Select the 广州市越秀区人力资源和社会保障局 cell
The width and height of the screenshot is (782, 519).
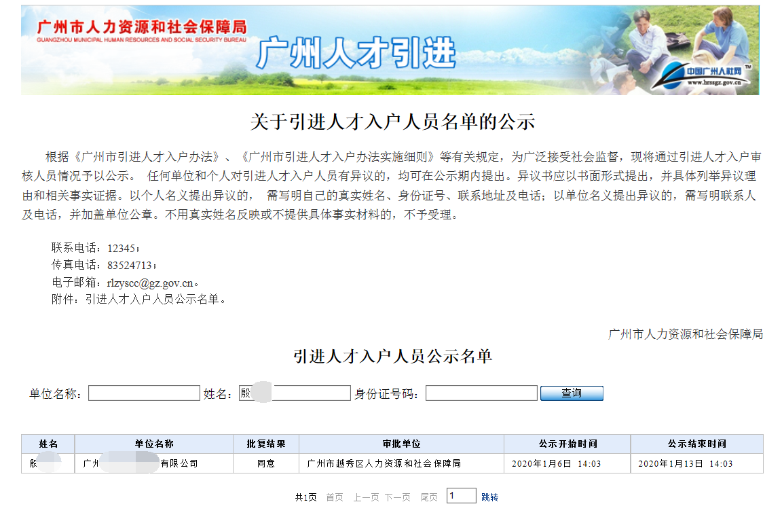(x=401, y=463)
